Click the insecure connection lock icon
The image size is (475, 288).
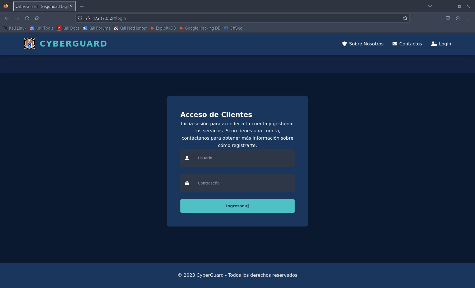[88, 18]
